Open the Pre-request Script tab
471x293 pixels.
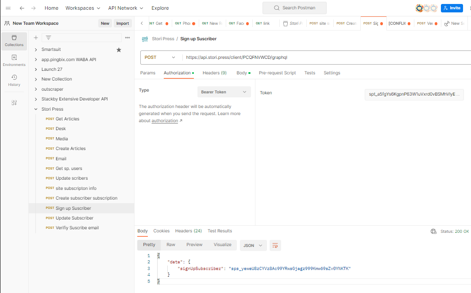coord(277,73)
